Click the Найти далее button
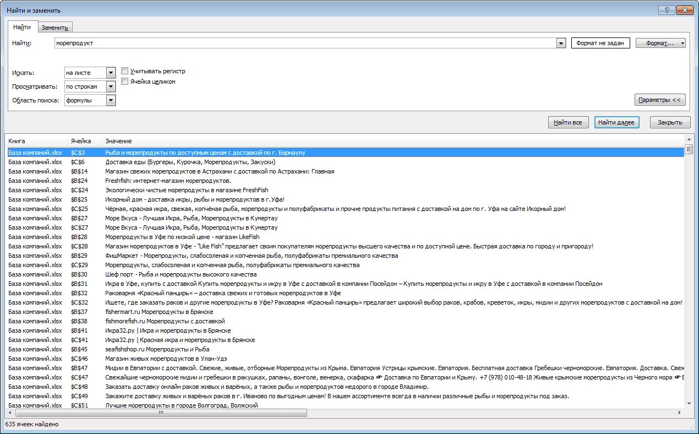 [x=616, y=122]
